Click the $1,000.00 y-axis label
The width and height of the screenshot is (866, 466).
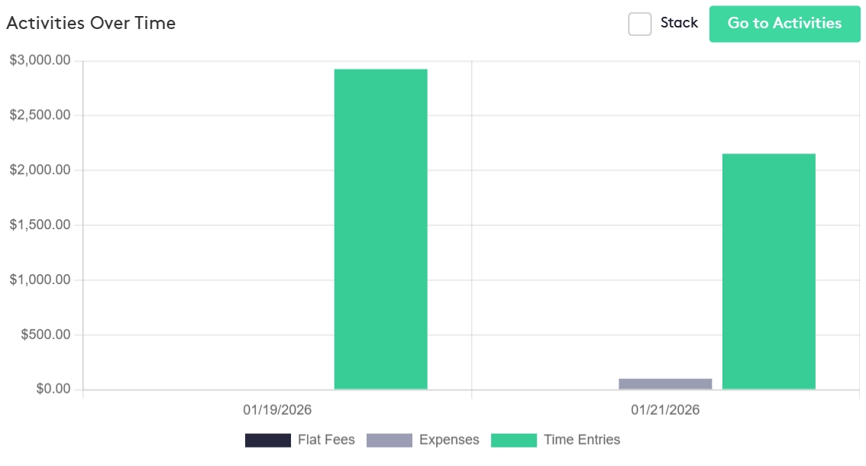click(40, 280)
